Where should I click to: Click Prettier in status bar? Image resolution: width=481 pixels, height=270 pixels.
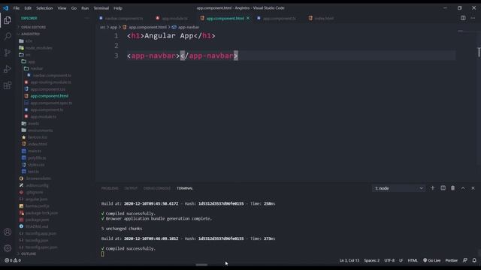coord(451,260)
